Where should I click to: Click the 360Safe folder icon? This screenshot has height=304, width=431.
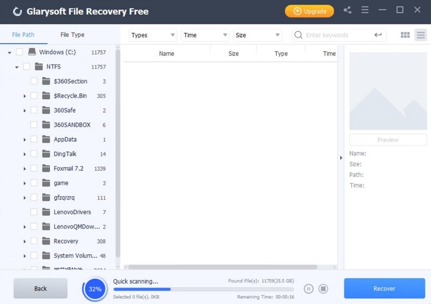46,110
